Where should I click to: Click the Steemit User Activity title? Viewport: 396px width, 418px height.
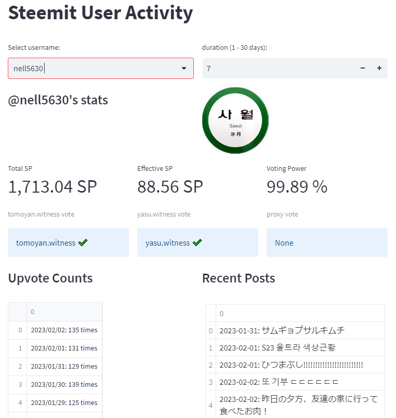(x=101, y=13)
